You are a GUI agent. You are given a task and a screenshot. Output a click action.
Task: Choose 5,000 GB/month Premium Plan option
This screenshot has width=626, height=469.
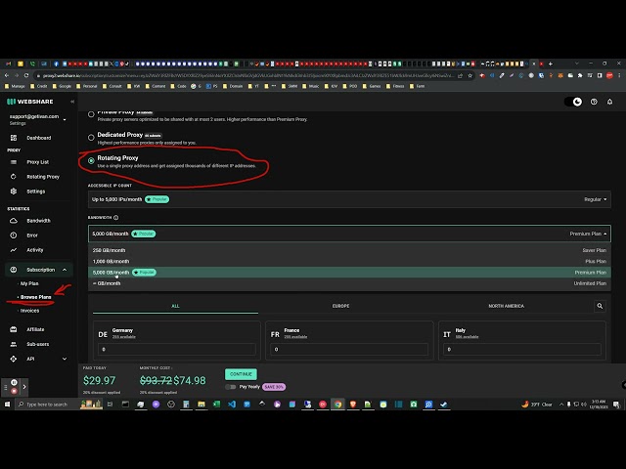pyautogui.click(x=349, y=273)
